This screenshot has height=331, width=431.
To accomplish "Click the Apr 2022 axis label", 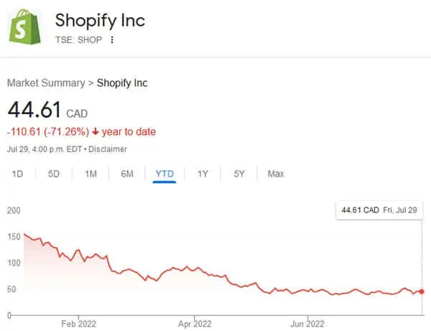I will pyautogui.click(x=194, y=323).
